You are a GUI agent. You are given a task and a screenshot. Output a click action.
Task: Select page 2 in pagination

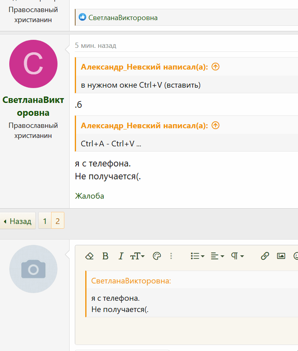[x=58, y=221]
